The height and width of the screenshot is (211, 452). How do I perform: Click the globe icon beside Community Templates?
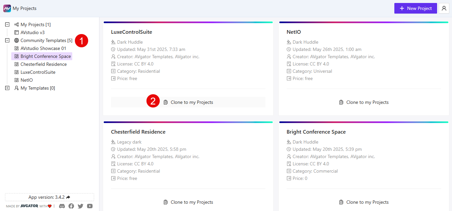pos(16,40)
